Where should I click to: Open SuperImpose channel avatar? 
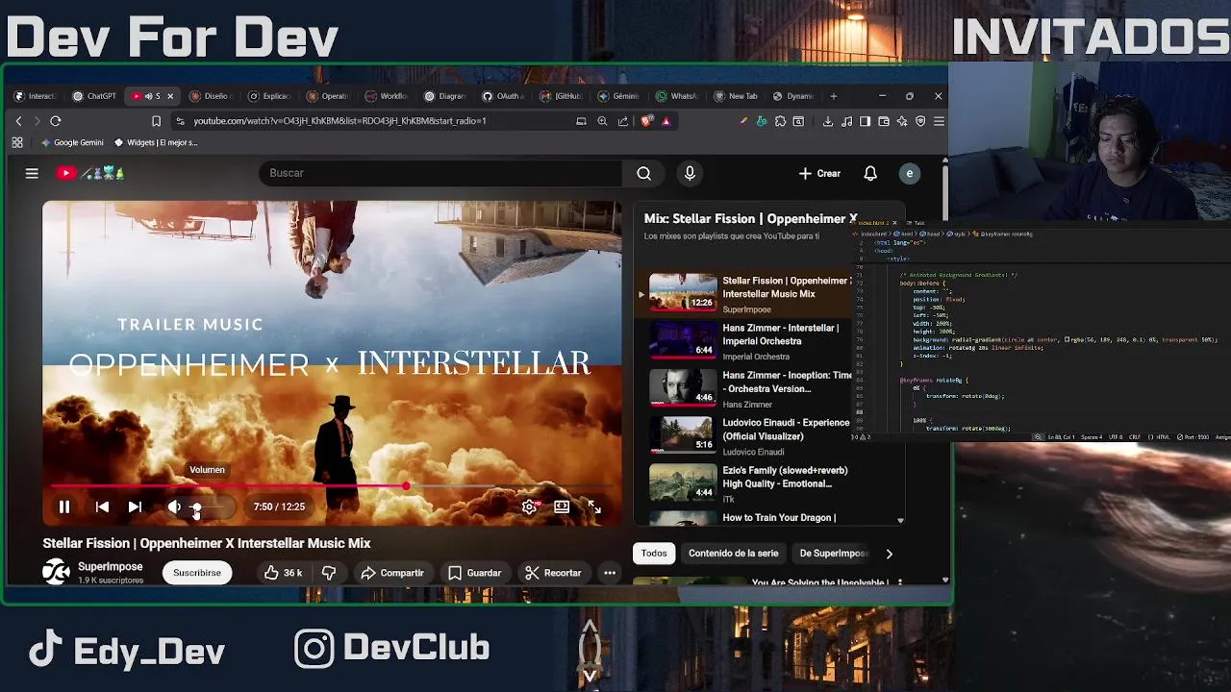point(56,572)
